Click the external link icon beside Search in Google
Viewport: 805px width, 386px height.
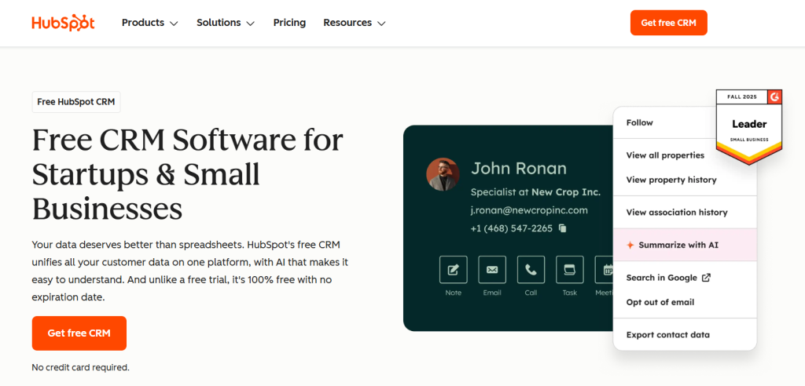pos(706,278)
